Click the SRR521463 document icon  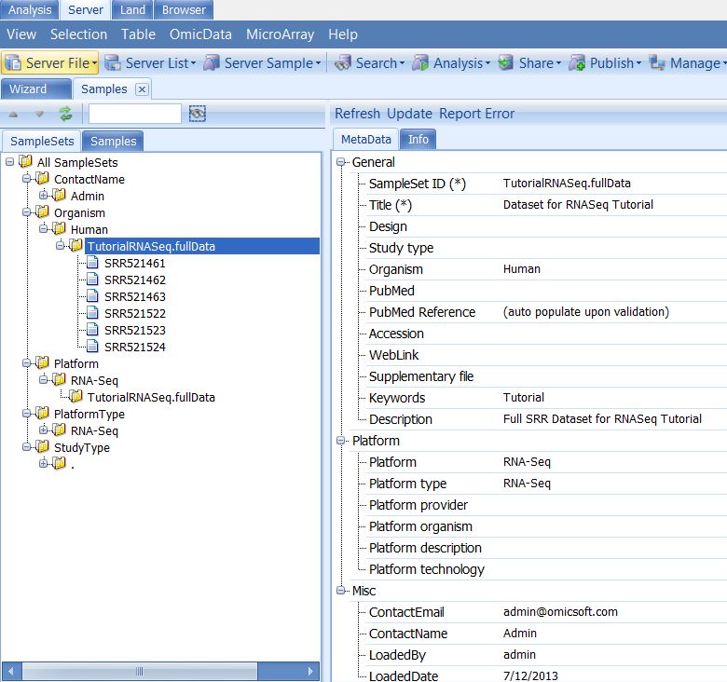click(92, 296)
